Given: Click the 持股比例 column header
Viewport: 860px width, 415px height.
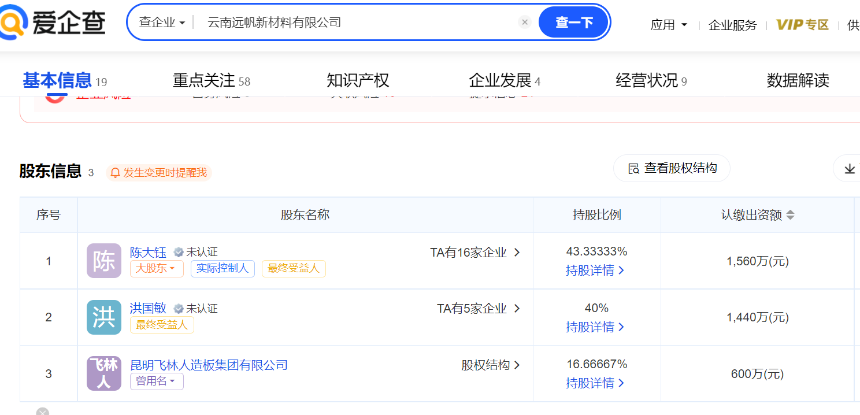Looking at the screenshot, I should coord(596,215).
